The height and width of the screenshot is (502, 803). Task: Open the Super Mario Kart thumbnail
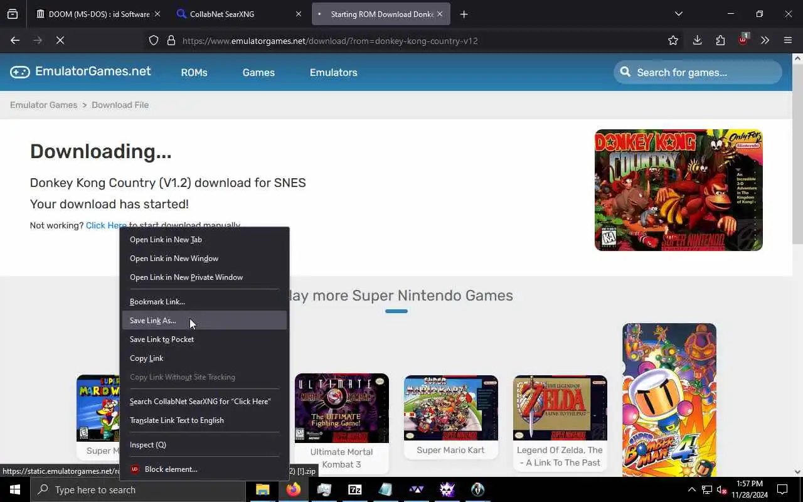click(x=451, y=409)
